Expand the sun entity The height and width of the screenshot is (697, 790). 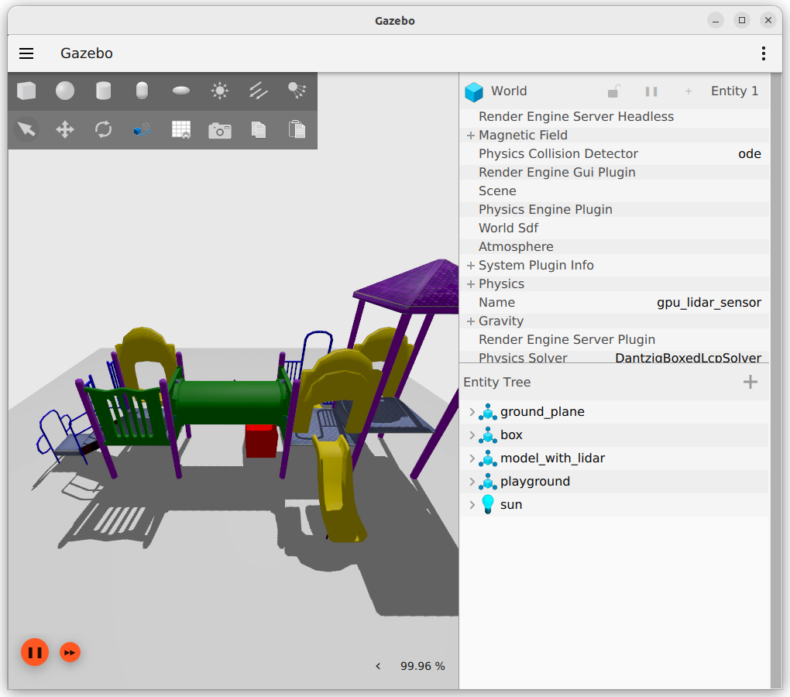coord(472,505)
